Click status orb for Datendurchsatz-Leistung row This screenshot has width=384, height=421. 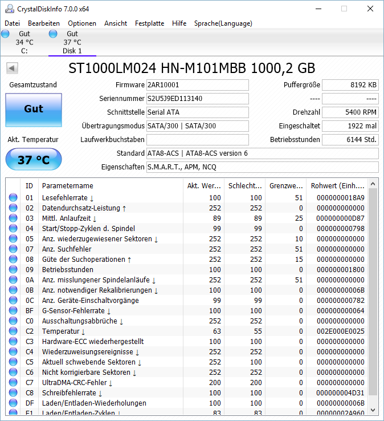point(13,208)
